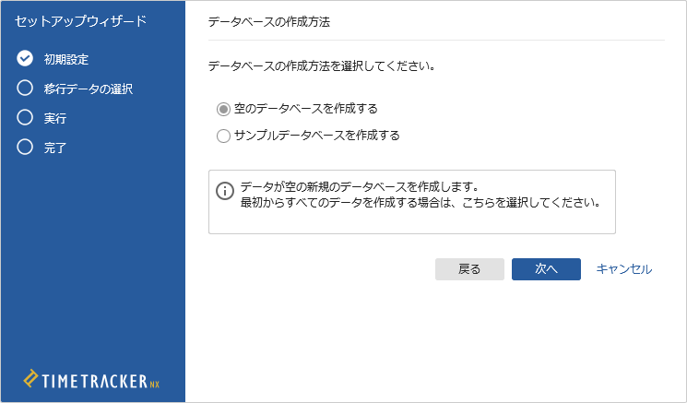687x403 pixels.
Task: Click the circle icon beside 実行
Action: [x=25, y=118]
